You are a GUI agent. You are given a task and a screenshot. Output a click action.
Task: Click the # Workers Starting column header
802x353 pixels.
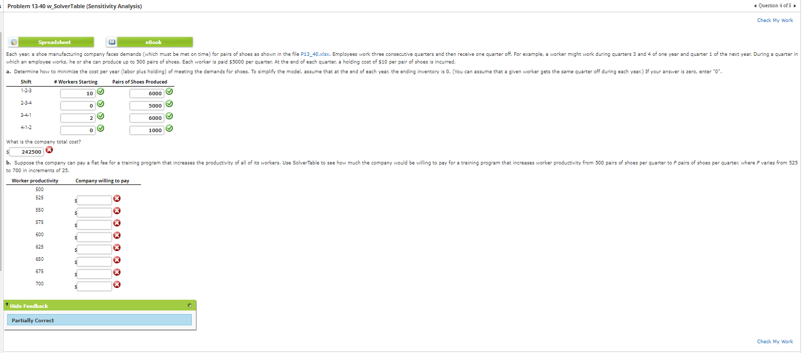75,82
